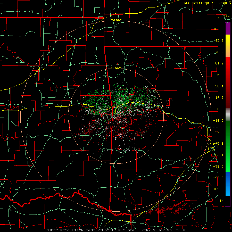232x232 pixels.
Task: Click the yellow-orange segment of the color bar
Action: pos(228,46)
